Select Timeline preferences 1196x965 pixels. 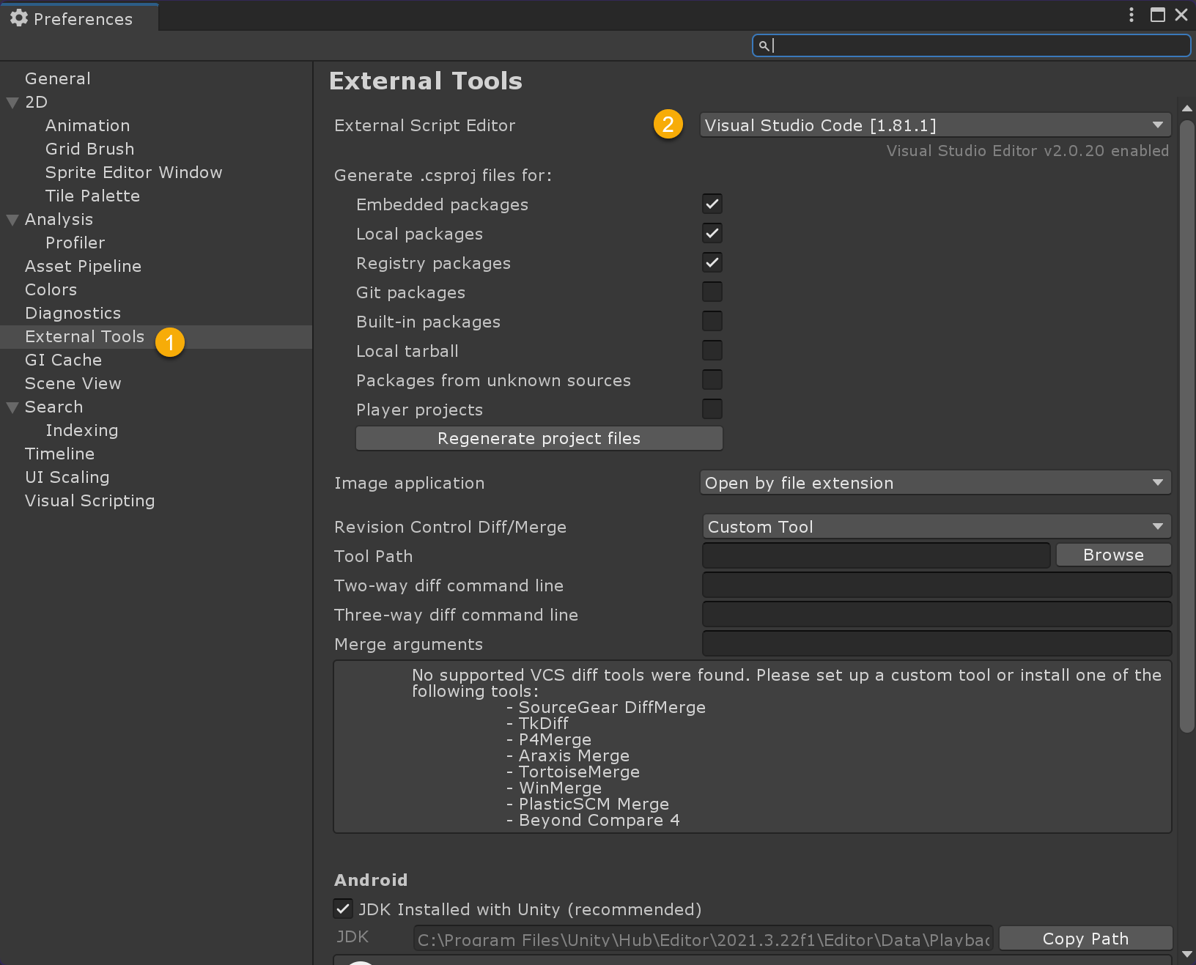point(60,454)
